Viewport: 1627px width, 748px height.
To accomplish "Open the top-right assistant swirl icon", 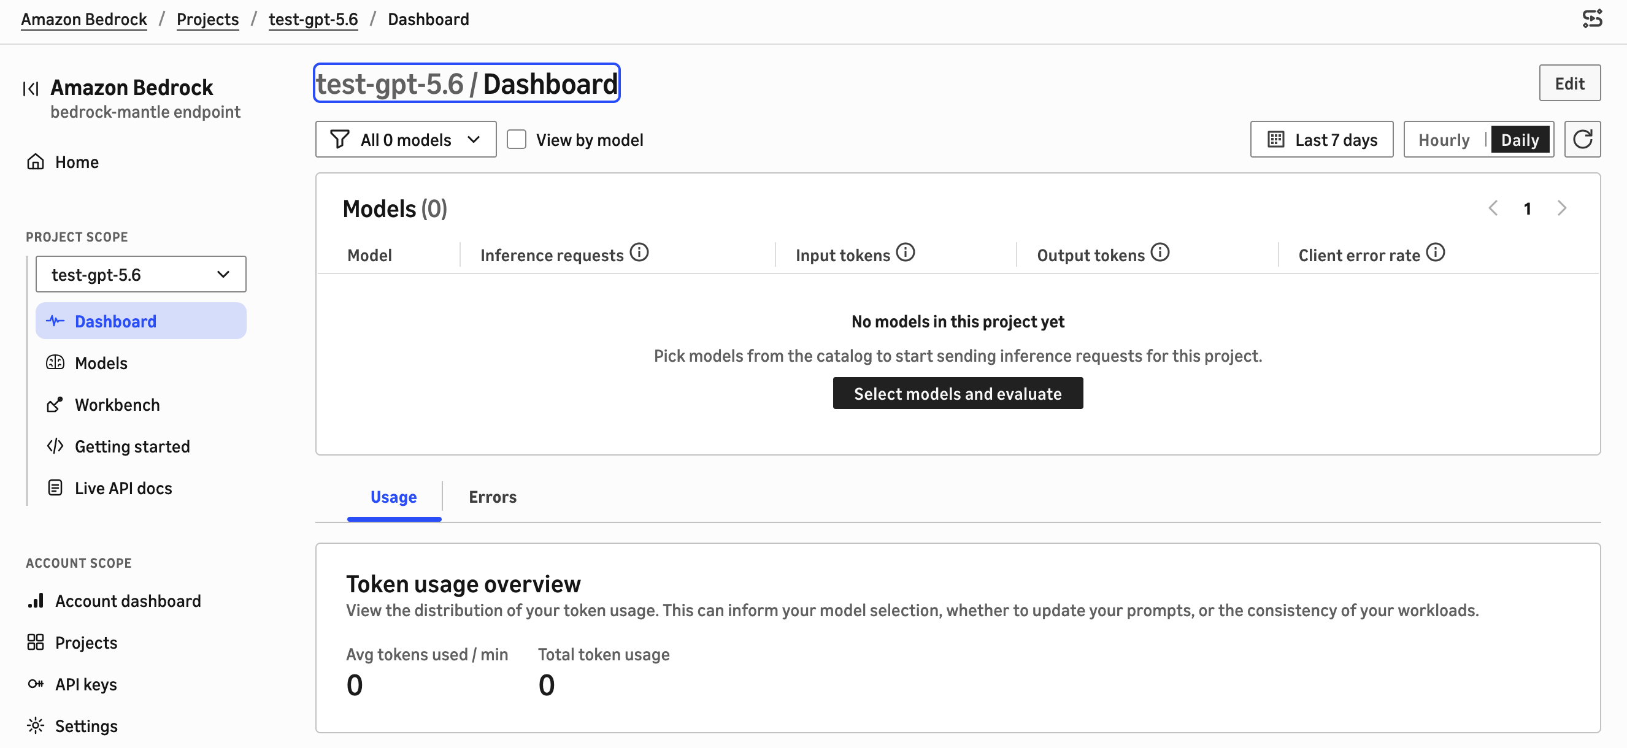I will pyautogui.click(x=1592, y=19).
